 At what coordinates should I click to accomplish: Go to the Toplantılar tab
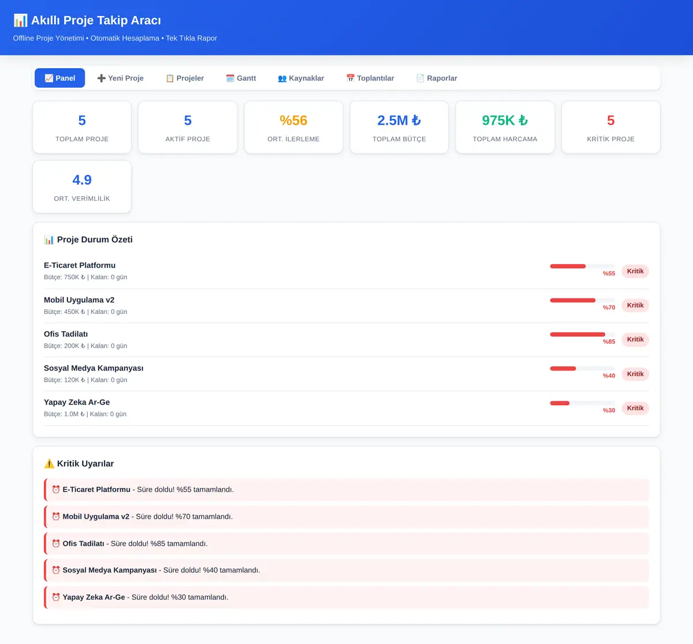pos(370,78)
